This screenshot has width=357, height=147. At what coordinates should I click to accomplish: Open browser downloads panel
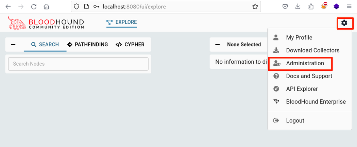(298, 6)
